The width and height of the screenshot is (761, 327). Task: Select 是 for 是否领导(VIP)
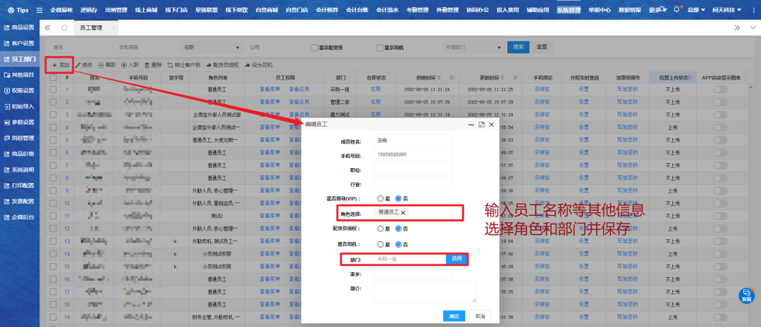[380, 199]
